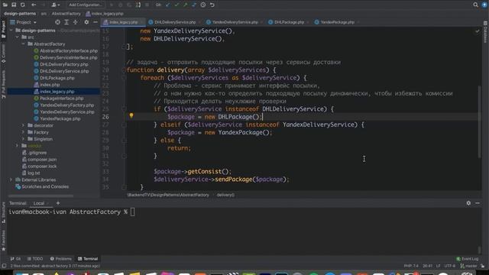
Task: Click the AbstractFactory breadcrumb
Action: click(66, 14)
